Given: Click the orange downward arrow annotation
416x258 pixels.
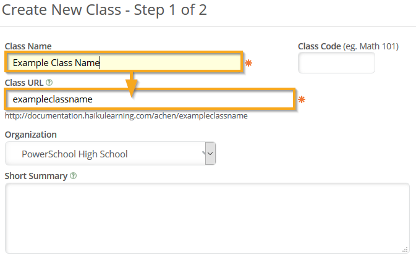Looking at the screenshot, I should point(132,86).
